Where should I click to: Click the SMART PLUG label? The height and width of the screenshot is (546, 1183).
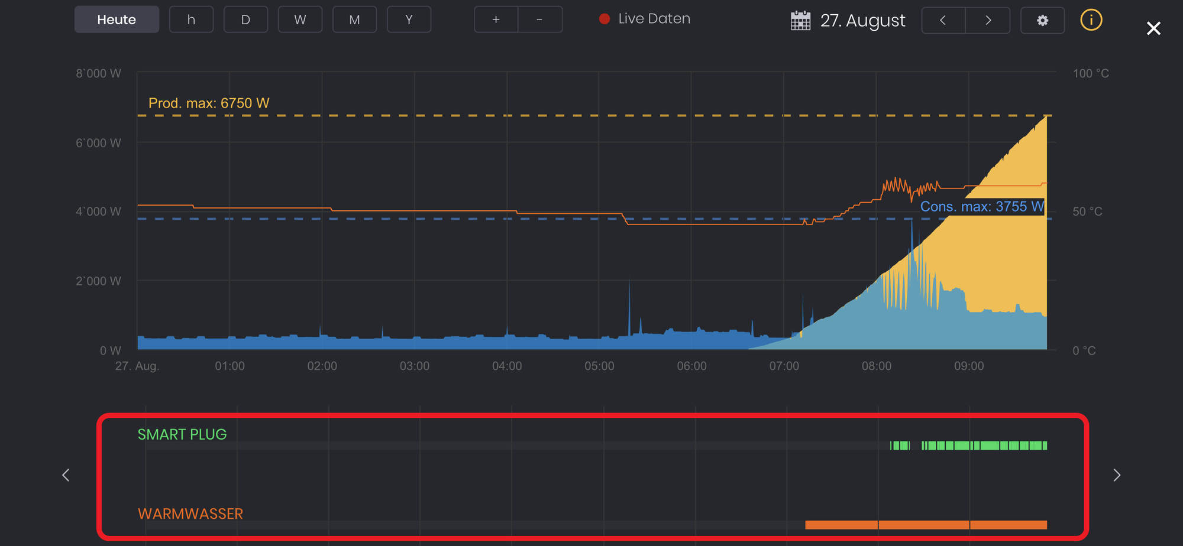click(x=182, y=434)
